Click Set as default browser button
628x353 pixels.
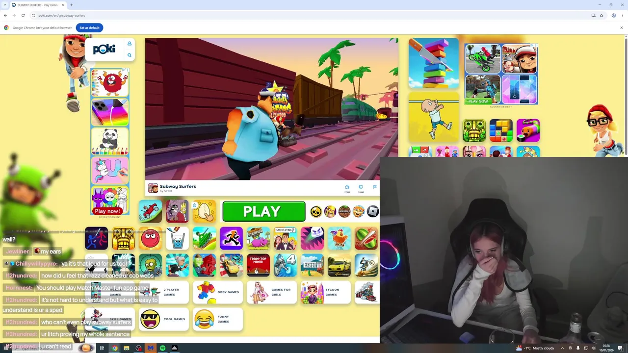tap(89, 27)
